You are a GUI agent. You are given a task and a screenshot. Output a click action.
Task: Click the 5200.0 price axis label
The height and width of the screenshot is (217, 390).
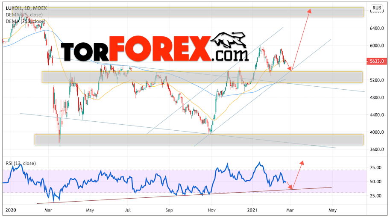pyautogui.click(x=377, y=80)
